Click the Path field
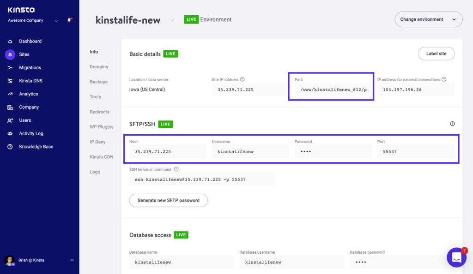473x274 pixels. [x=333, y=90]
